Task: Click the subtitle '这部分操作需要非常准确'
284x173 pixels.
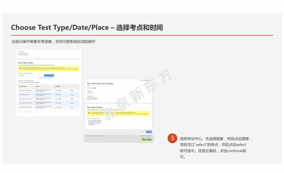Action: tap(32, 42)
